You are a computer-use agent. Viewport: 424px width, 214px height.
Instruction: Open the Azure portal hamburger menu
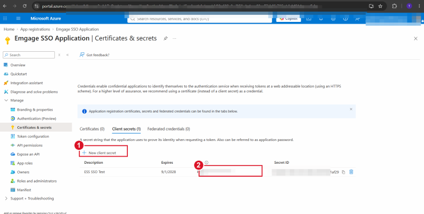coord(18,18)
